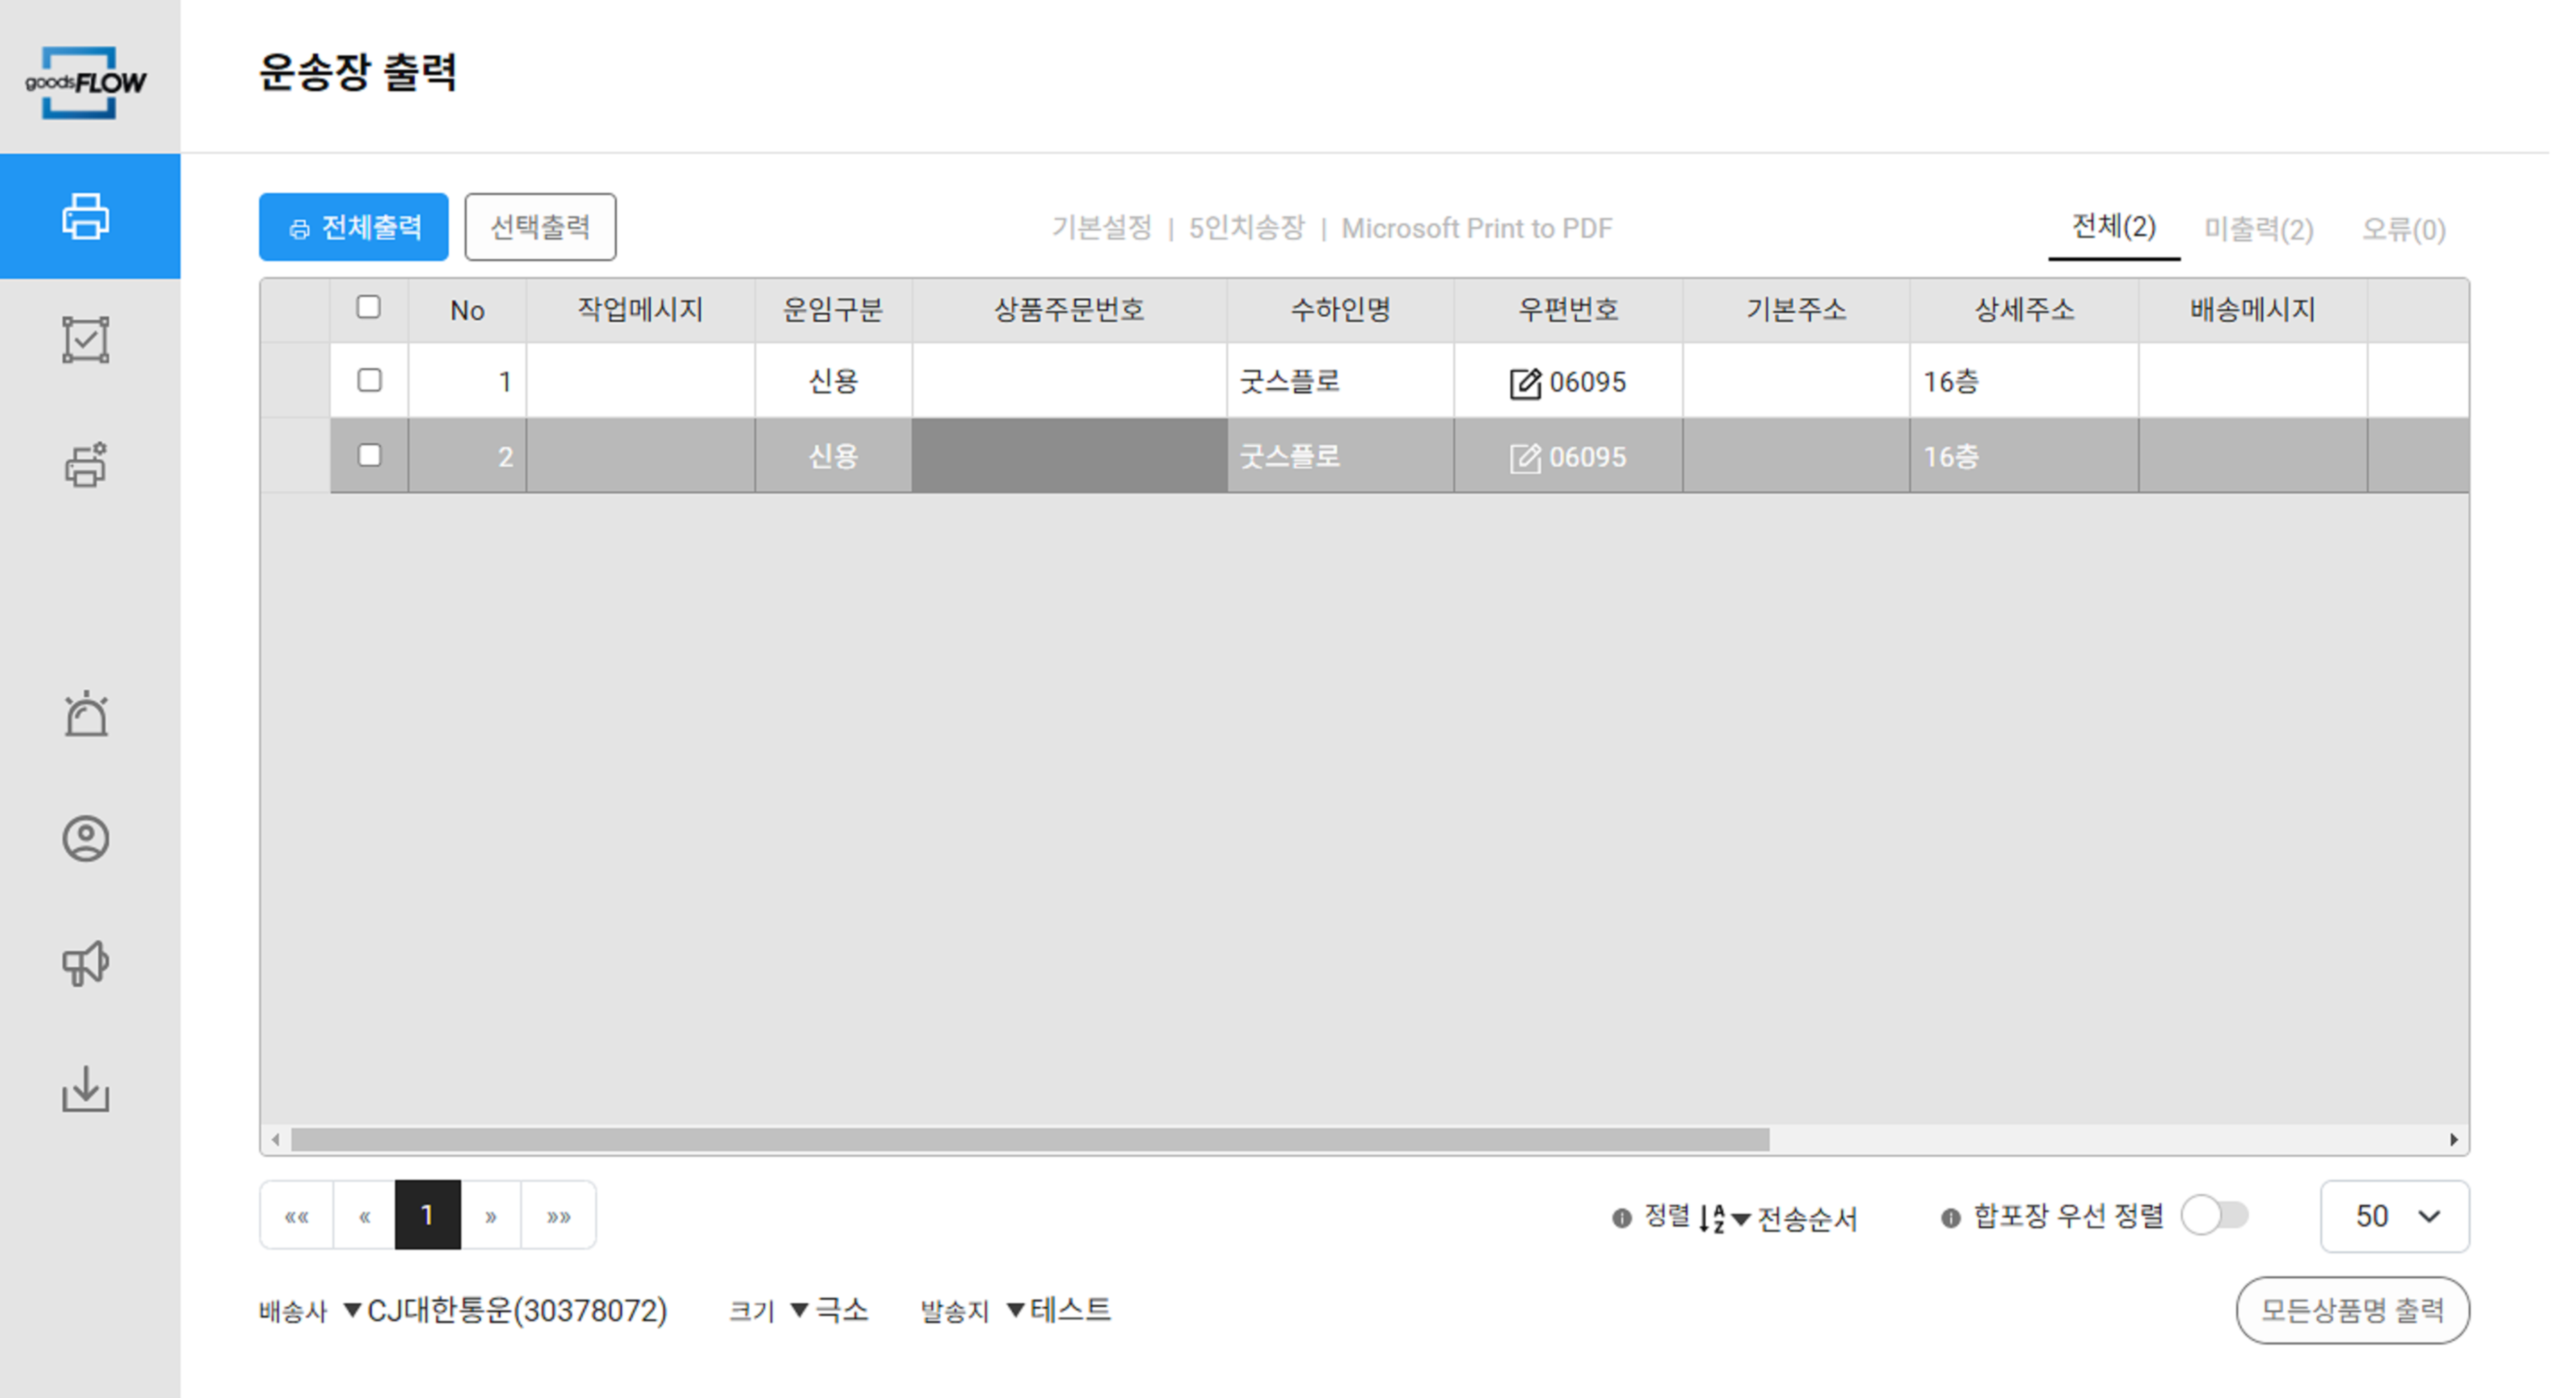Viewport: 2576px width, 1398px height.
Task: Click 16층 detail address in row 2
Action: pyautogui.click(x=2024, y=456)
